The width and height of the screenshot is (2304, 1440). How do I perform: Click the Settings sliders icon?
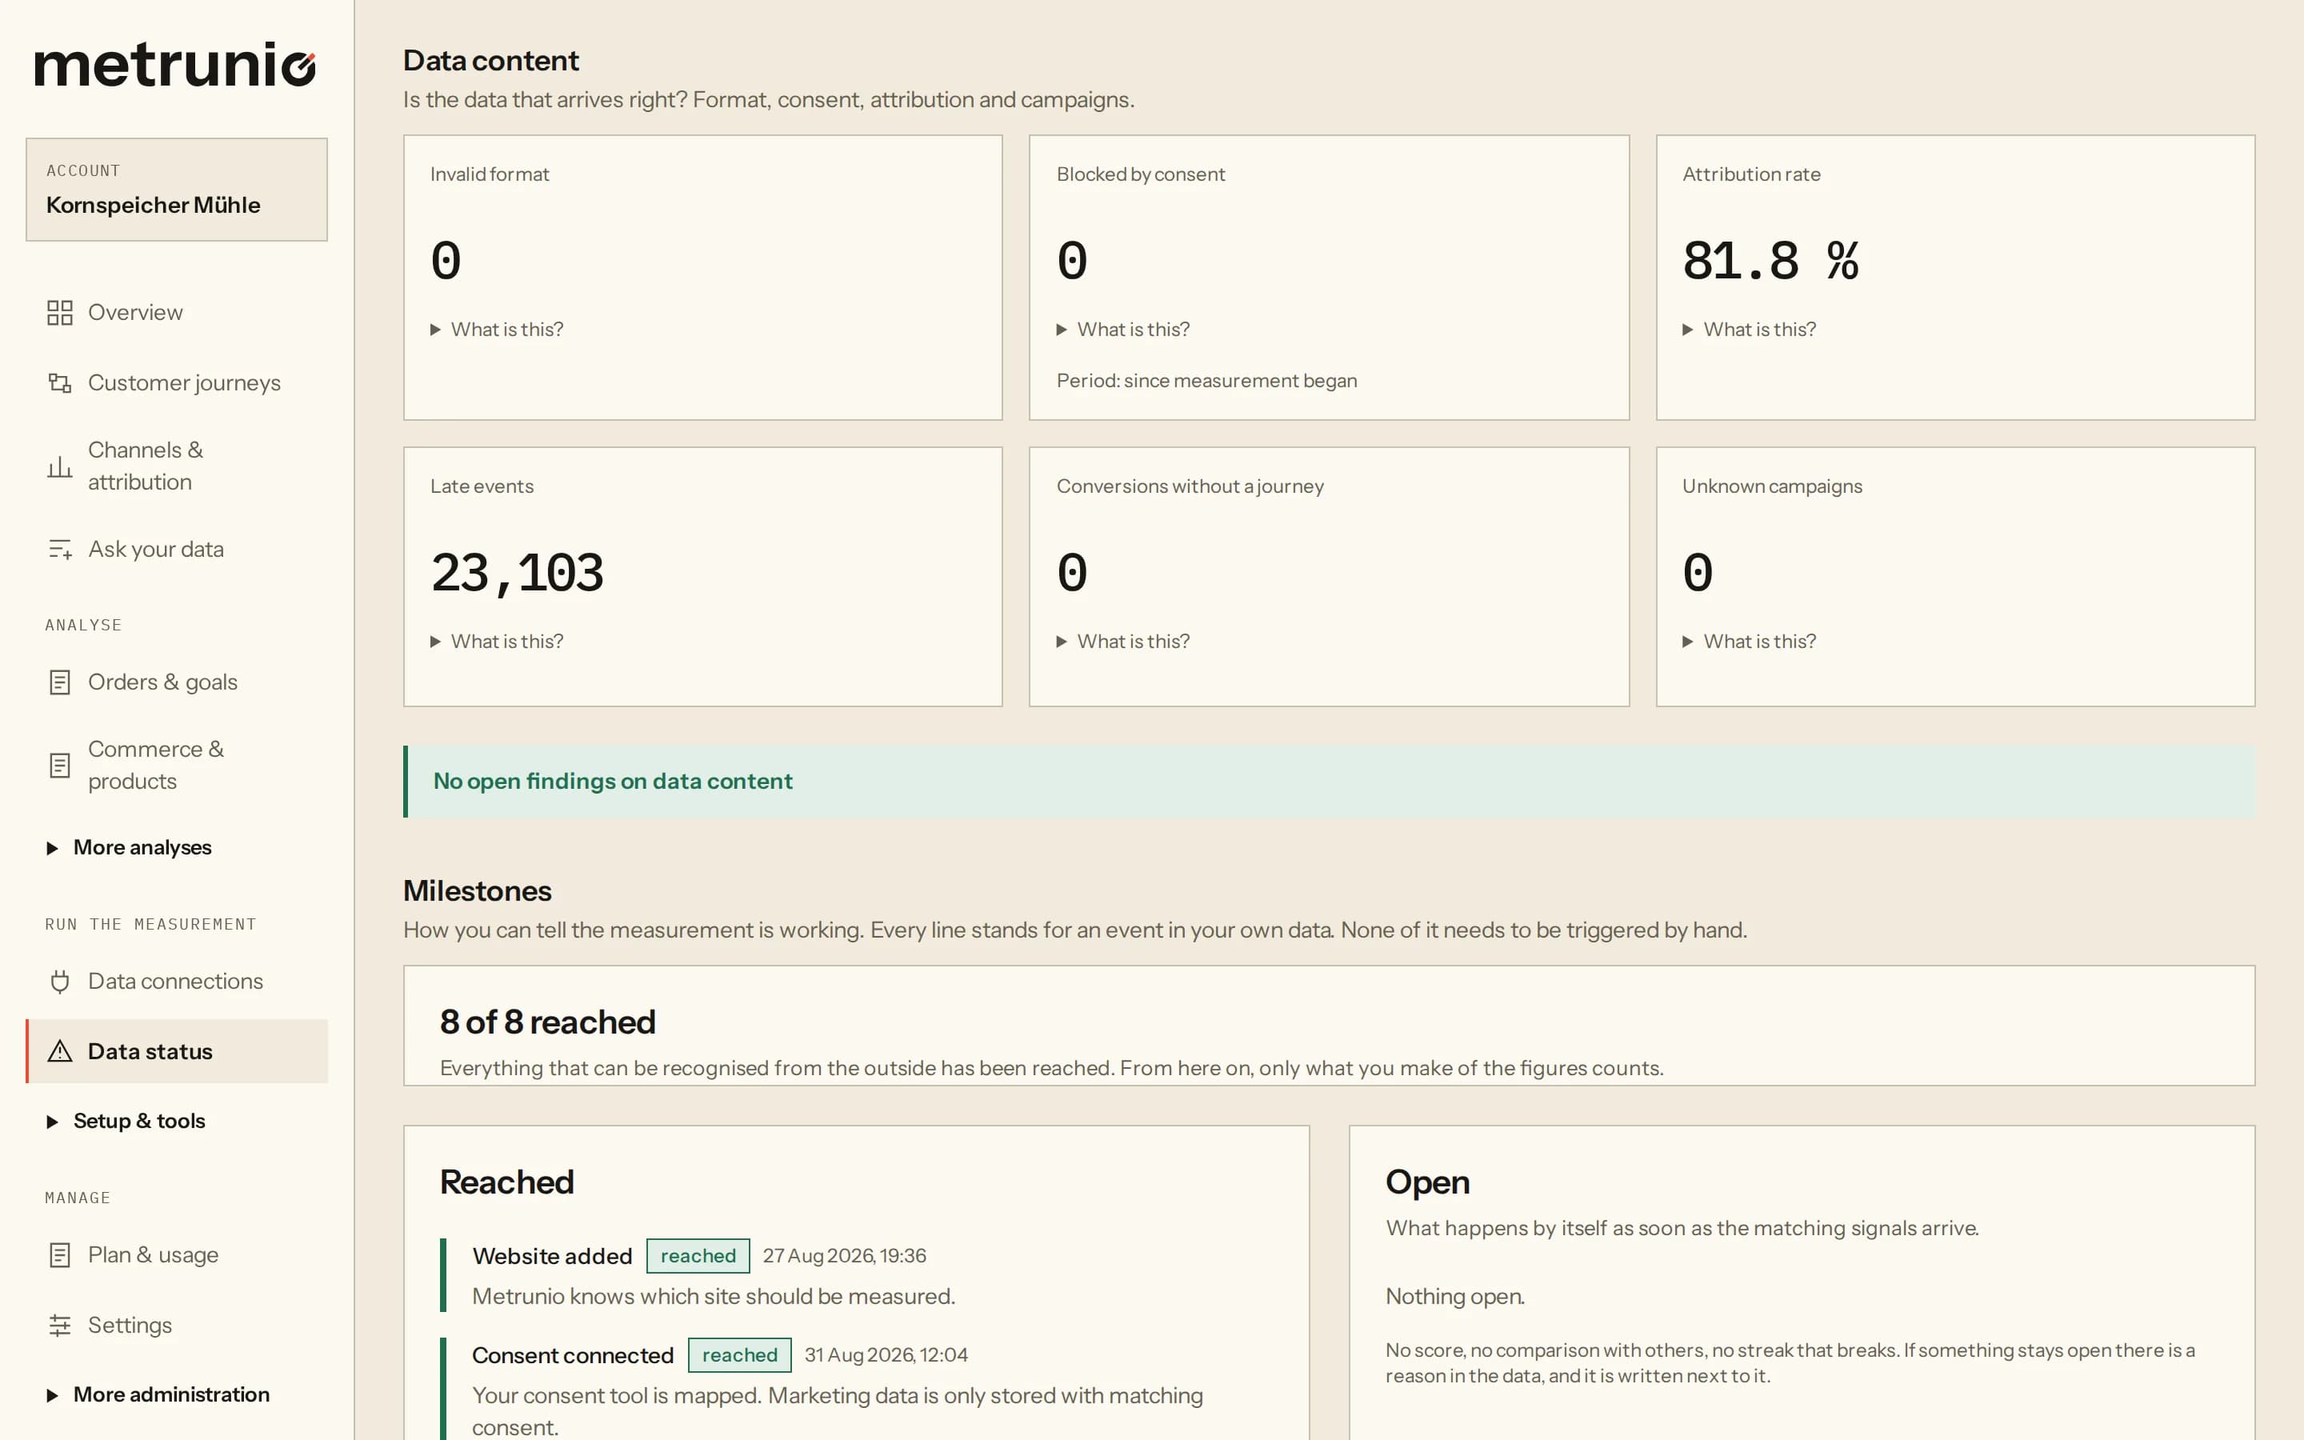pos(60,1325)
